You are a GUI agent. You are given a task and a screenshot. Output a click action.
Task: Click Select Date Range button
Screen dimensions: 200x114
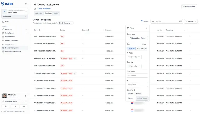tap(137, 38)
